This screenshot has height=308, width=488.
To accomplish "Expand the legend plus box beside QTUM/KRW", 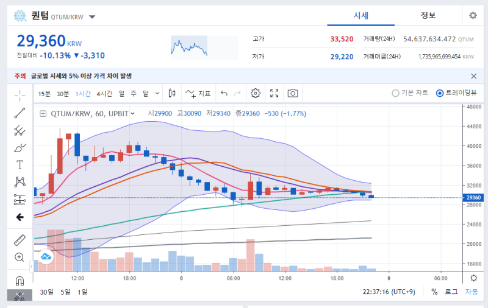I will point(43,114).
